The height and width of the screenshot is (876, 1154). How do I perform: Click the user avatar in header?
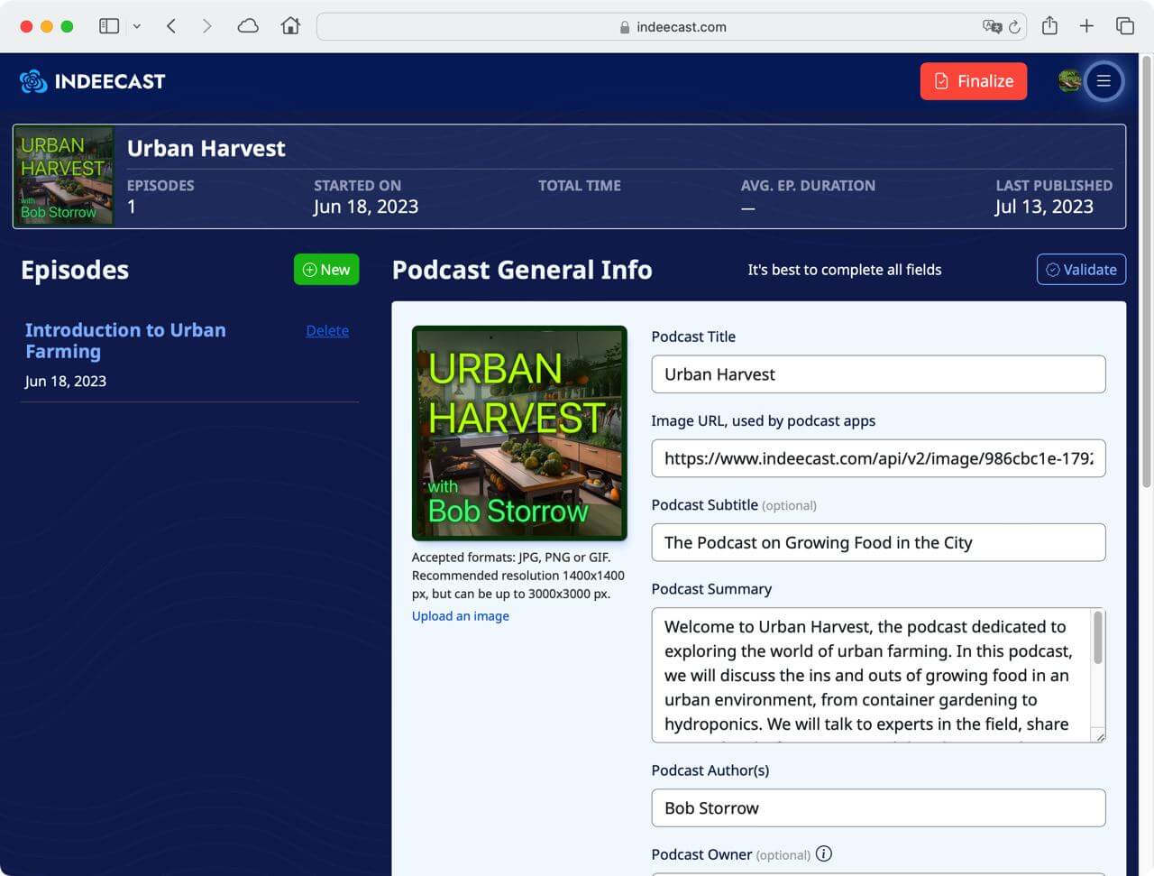click(x=1069, y=81)
